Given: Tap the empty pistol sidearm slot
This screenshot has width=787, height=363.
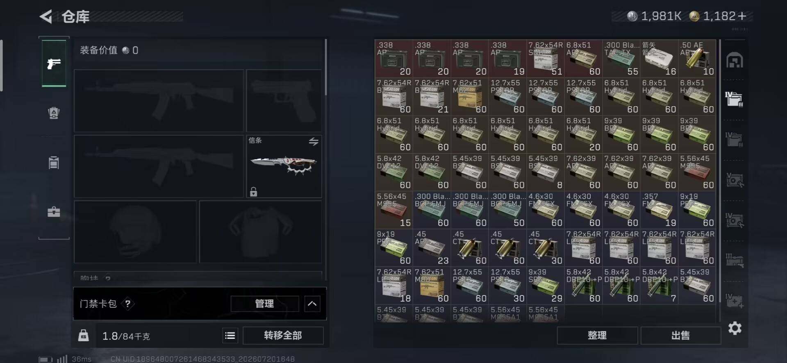Looking at the screenshot, I should pos(284,100).
